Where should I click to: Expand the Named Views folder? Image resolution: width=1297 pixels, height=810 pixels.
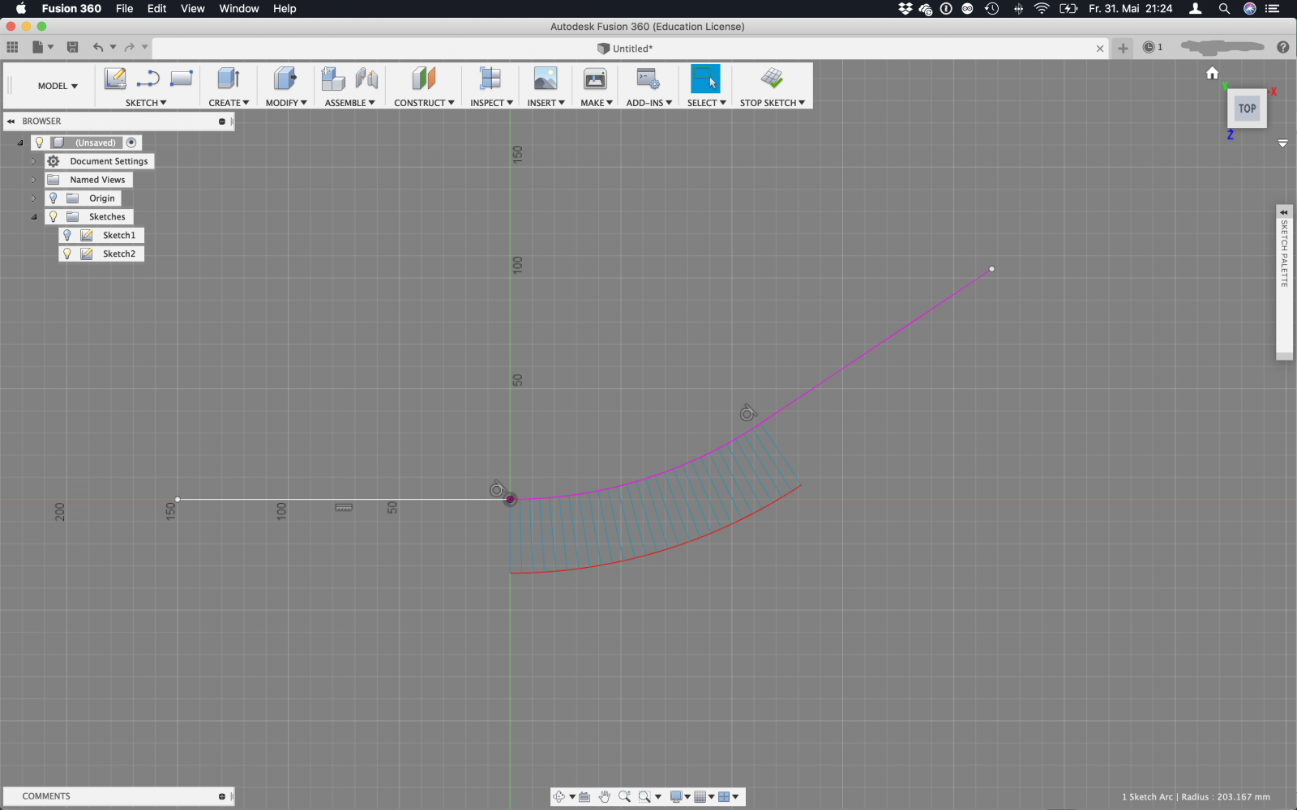[x=33, y=180]
